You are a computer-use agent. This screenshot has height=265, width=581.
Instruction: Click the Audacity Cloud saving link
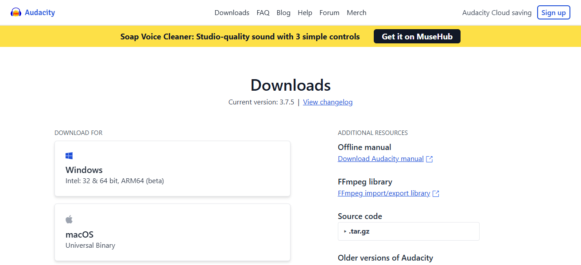[x=497, y=13]
